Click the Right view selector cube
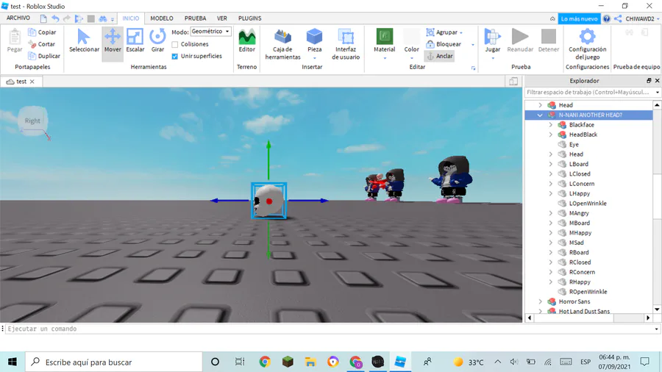This screenshot has height=372, width=662. pyautogui.click(x=32, y=121)
